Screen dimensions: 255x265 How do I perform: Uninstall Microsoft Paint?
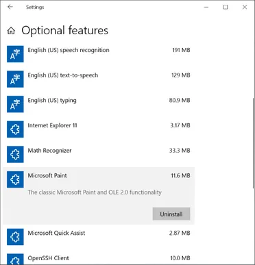171,214
